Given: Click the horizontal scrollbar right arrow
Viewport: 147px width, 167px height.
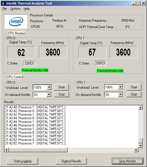Looking at the screenshot, I should pos(136,150).
